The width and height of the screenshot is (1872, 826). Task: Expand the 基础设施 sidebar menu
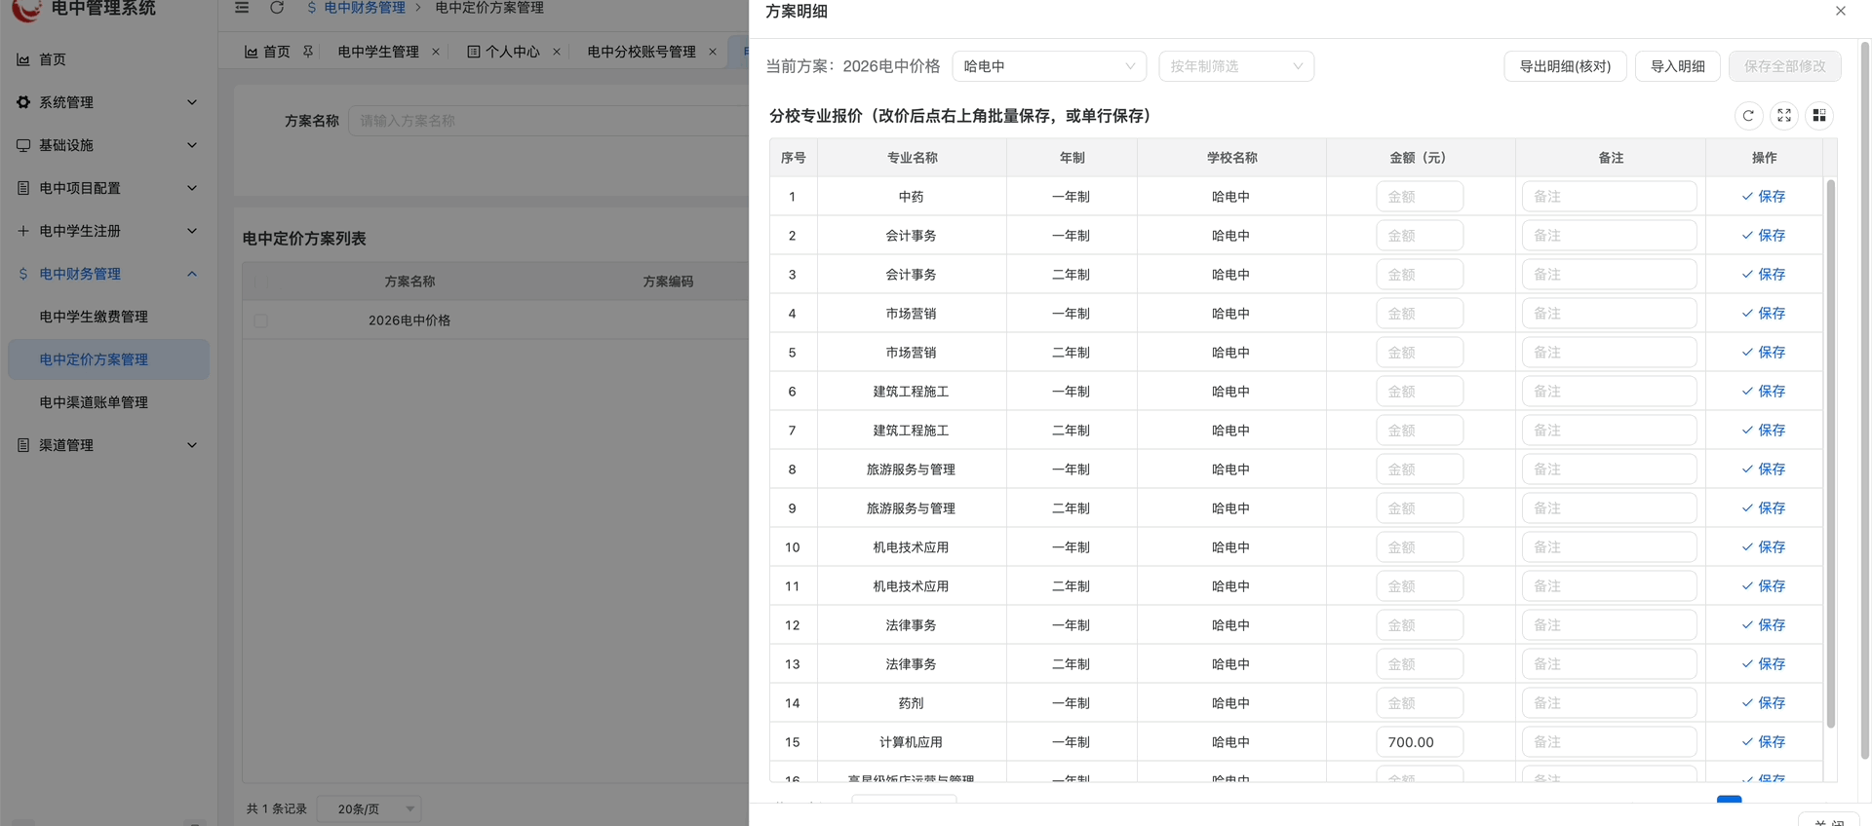108,145
